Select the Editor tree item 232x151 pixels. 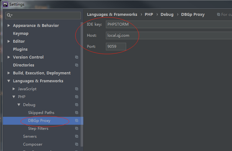[x=19, y=41]
